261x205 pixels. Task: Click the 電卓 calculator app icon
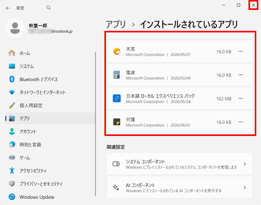(117, 75)
